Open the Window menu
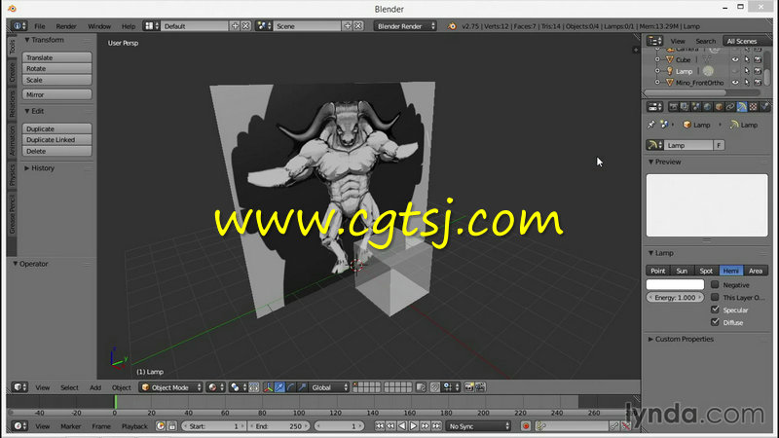779x438 pixels. (99, 26)
